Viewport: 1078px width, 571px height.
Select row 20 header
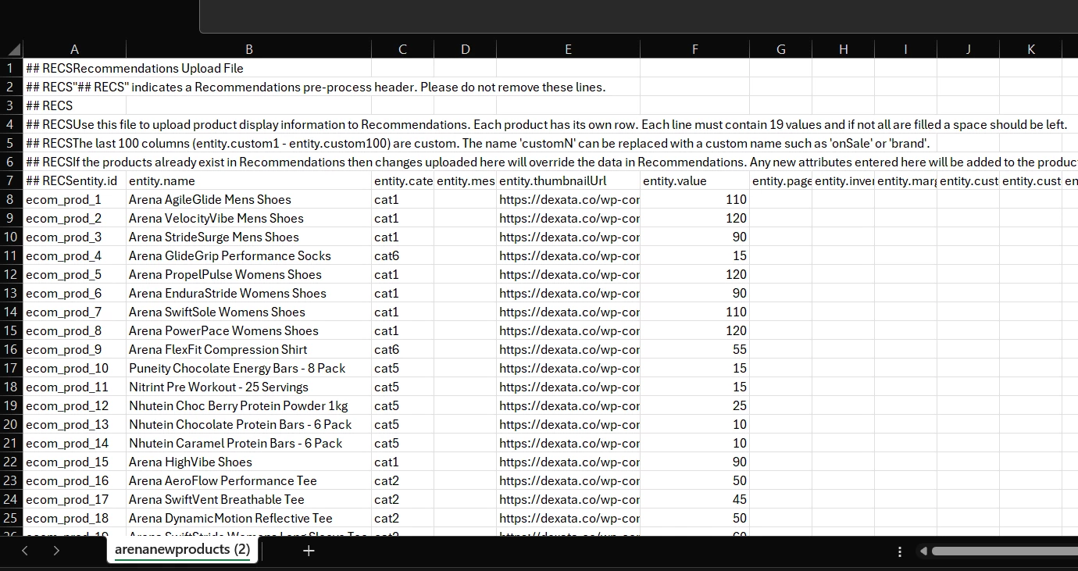pos(11,424)
